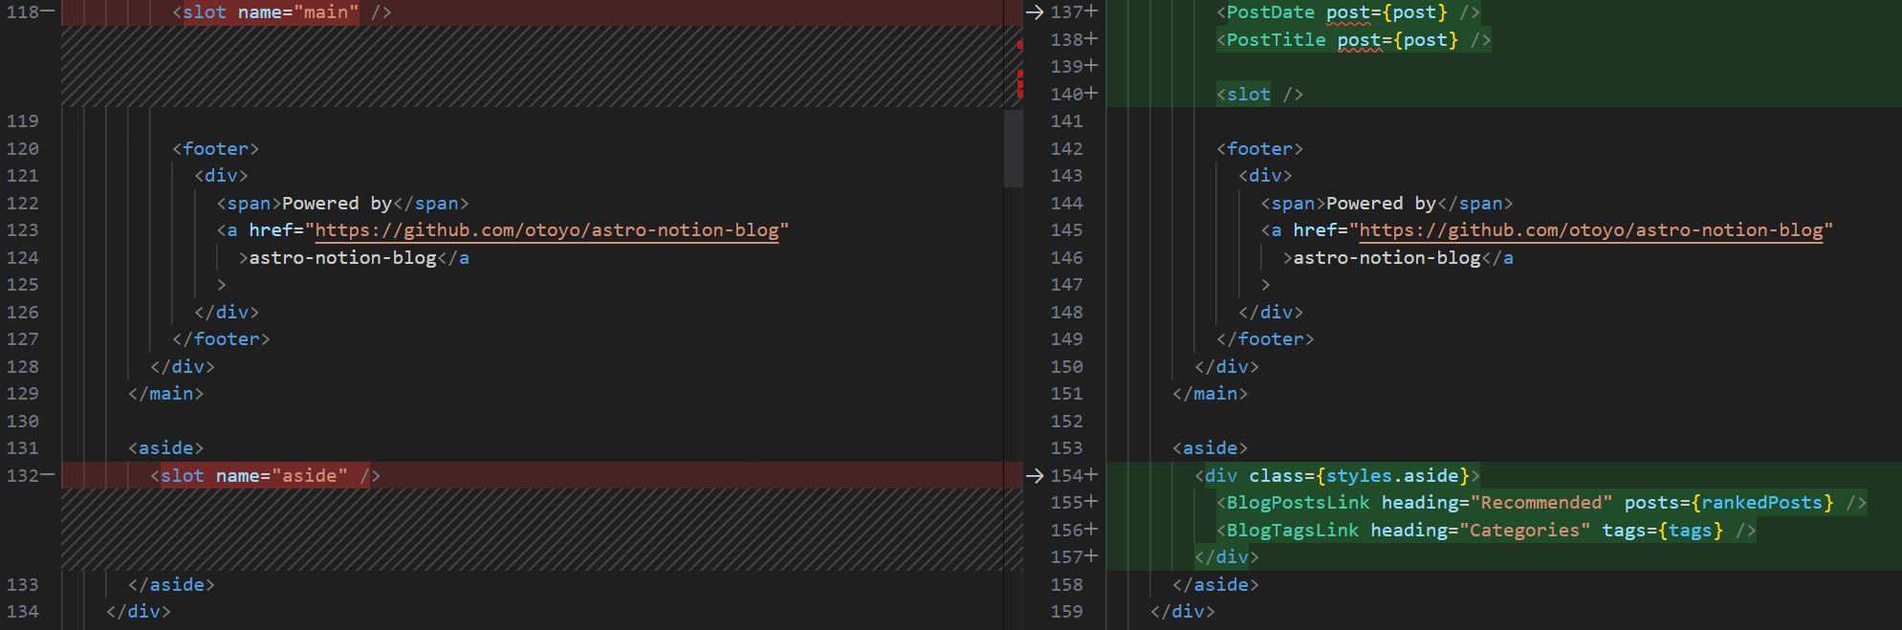The height and width of the screenshot is (630, 1902).
Task: Click the PostDate component on line 137
Action: (x=1270, y=12)
